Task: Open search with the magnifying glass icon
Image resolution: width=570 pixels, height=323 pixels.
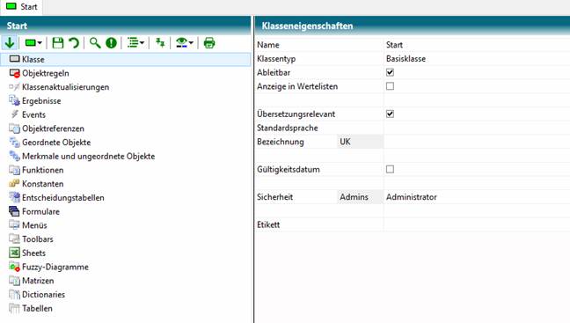Action: coord(95,43)
